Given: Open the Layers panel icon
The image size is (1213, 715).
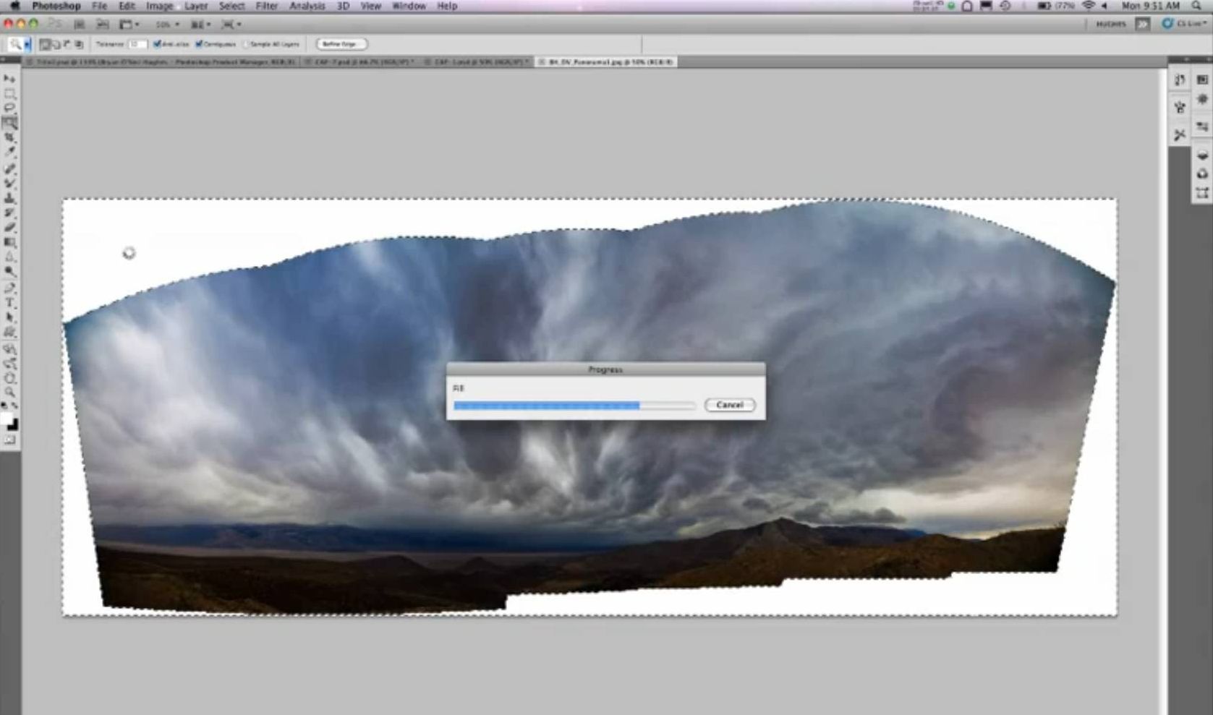Looking at the screenshot, I should [1202, 155].
